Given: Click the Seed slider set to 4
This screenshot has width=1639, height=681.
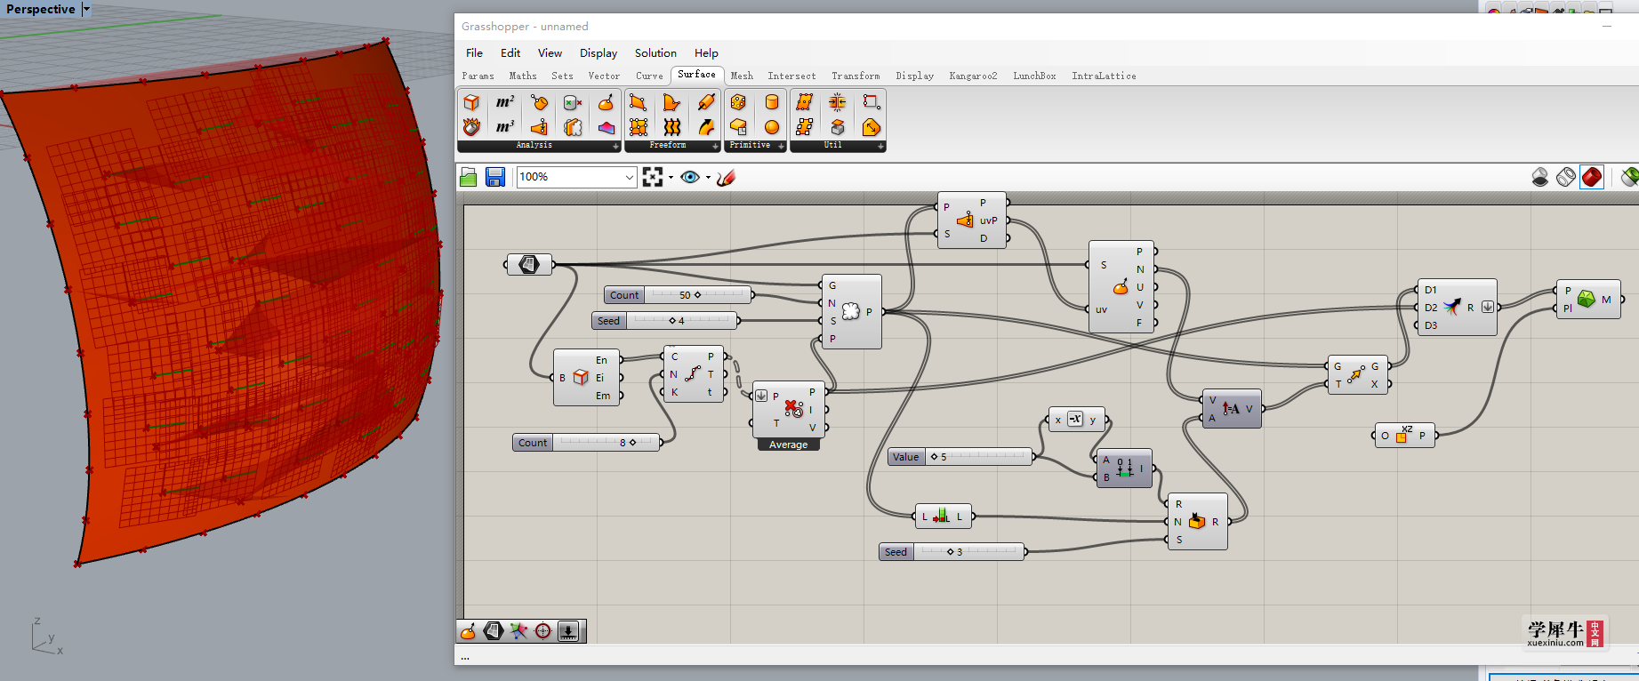Looking at the screenshot, I should pyautogui.click(x=665, y=320).
